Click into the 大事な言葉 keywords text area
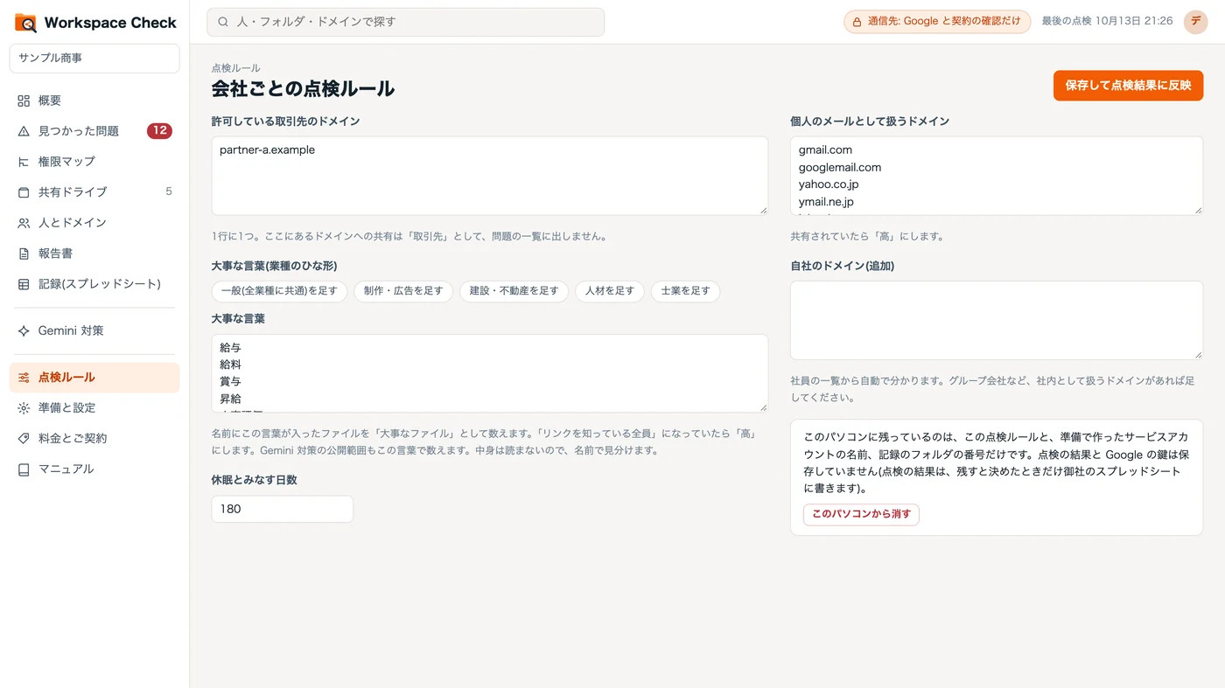The image size is (1225, 688). pyautogui.click(x=490, y=373)
